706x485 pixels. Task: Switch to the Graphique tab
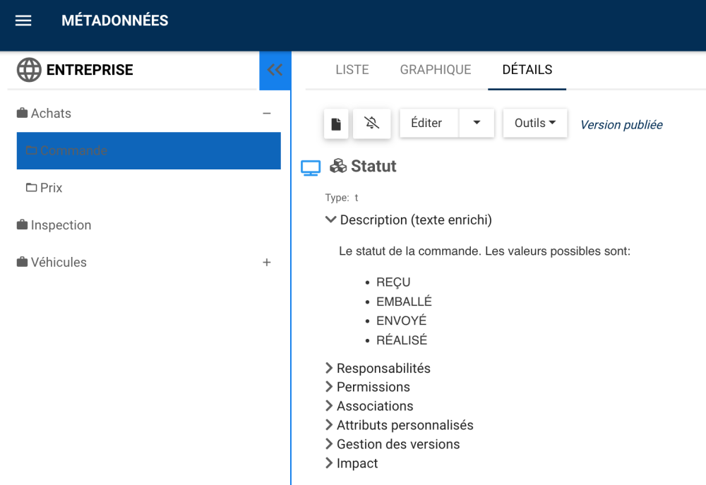(x=436, y=70)
